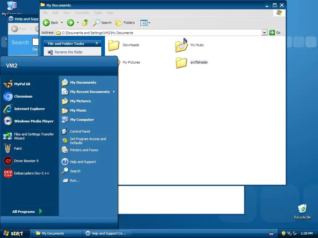Open the Favorites menu
This screenshot has height=238, width=318.
click(82, 13)
